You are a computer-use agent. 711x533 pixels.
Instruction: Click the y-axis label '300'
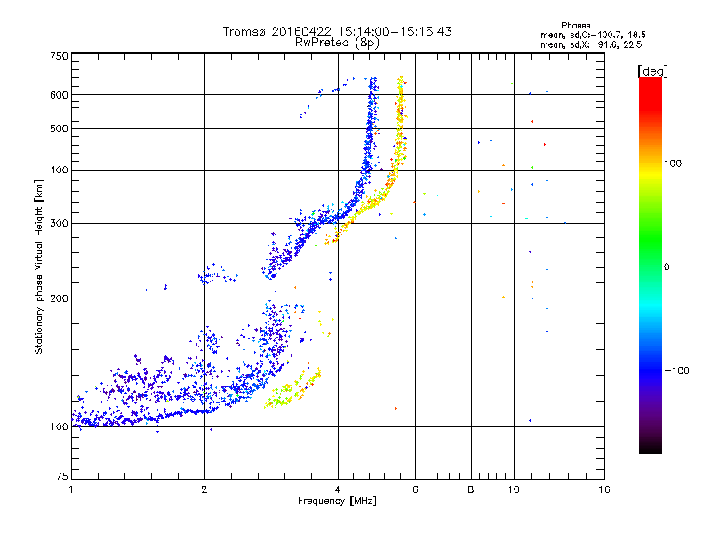[59, 224]
